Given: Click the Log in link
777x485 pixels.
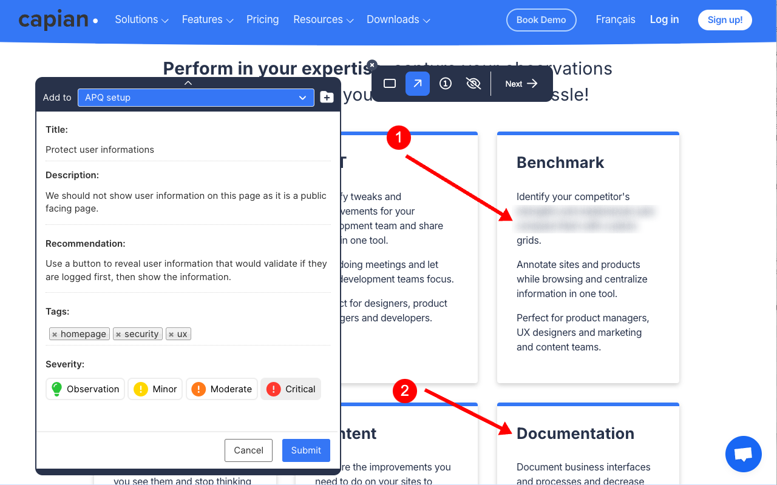Looking at the screenshot, I should (x=665, y=19).
